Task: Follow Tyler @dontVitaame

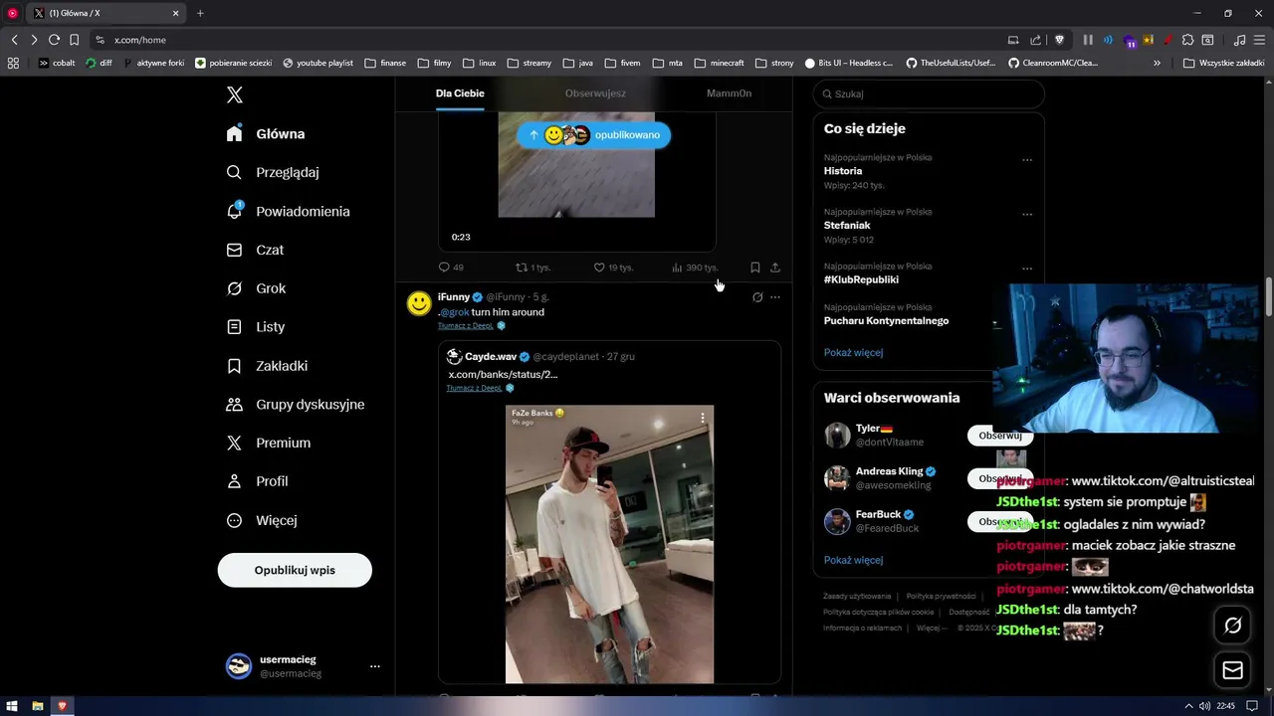Action: coord(1000,436)
